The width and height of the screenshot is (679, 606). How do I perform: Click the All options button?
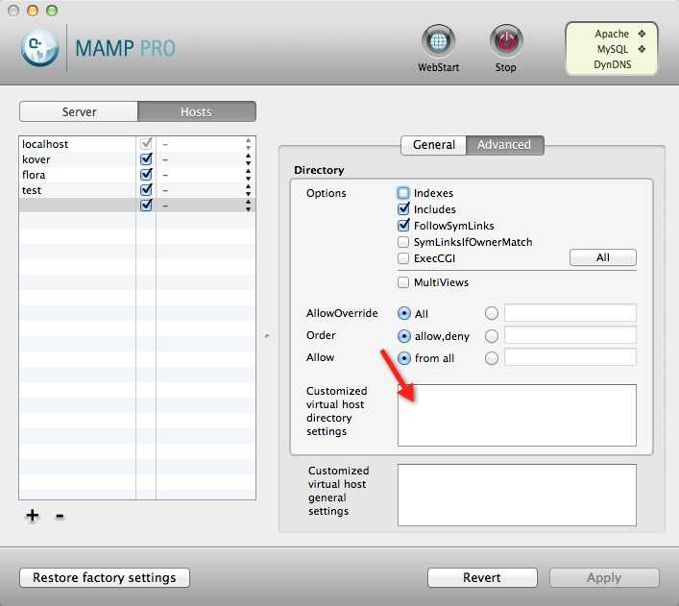click(x=603, y=257)
